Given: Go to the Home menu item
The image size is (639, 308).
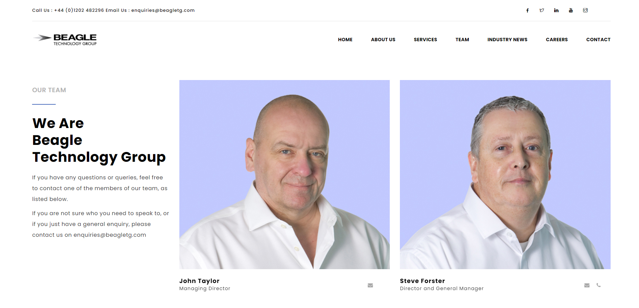Looking at the screenshot, I should point(345,40).
